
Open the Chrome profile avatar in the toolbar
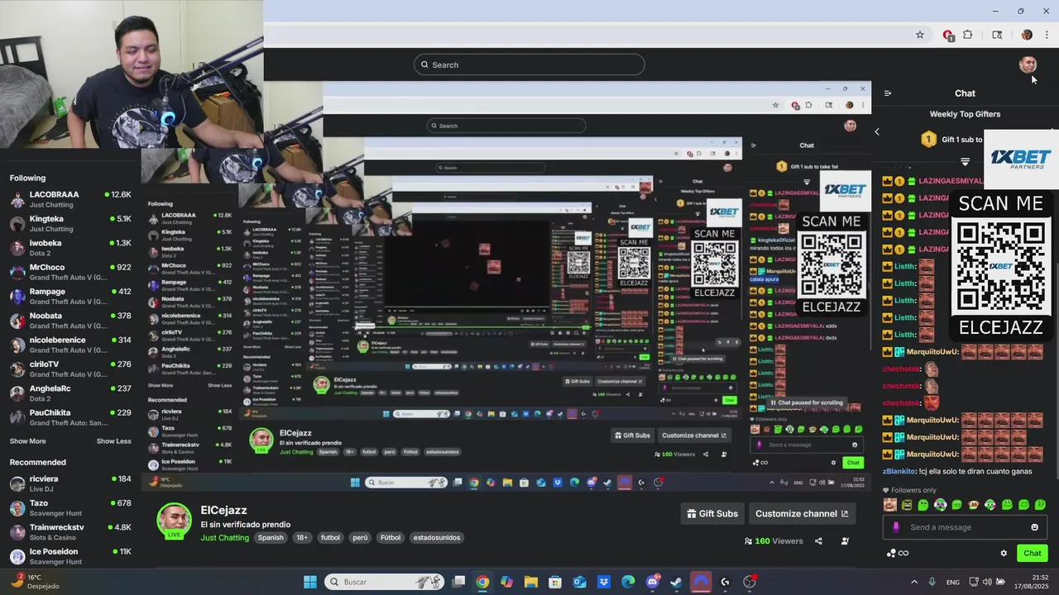click(x=1027, y=35)
